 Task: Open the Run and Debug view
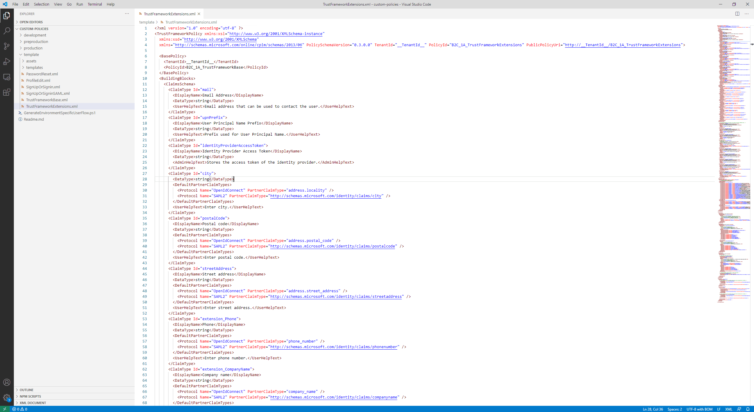tap(7, 62)
